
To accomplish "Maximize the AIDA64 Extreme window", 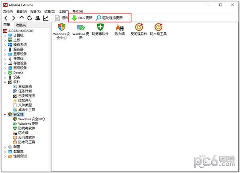I will (220, 5).
